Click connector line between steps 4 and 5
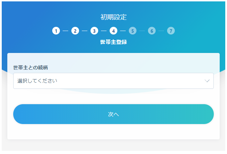This screenshot has width=227, height=154. [123, 31]
